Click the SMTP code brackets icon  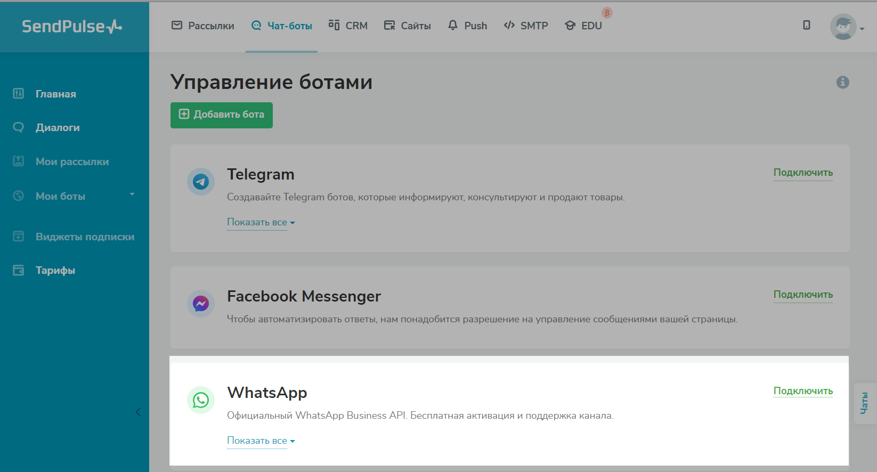[509, 25]
